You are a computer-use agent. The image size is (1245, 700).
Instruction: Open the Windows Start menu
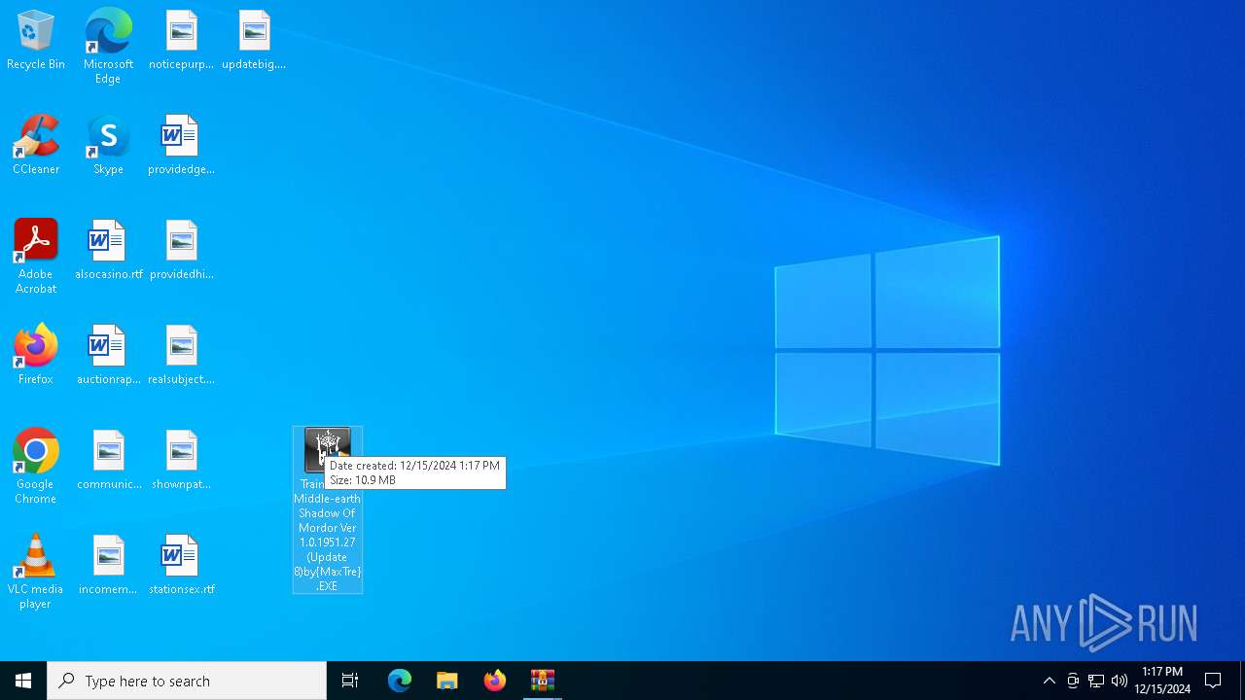point(23,681)
